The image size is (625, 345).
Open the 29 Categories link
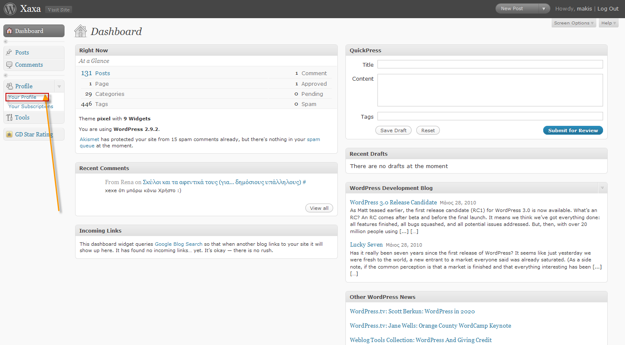pos(105,94)
